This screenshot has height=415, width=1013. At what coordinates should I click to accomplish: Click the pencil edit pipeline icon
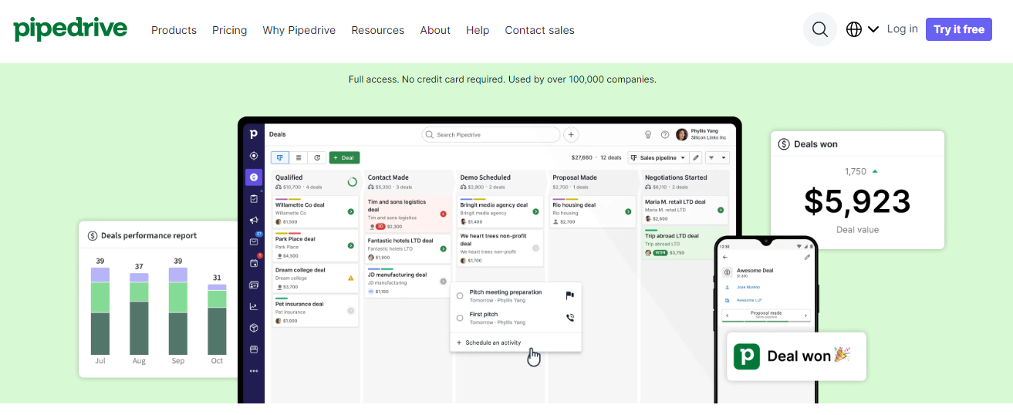[x=696, y=157]
